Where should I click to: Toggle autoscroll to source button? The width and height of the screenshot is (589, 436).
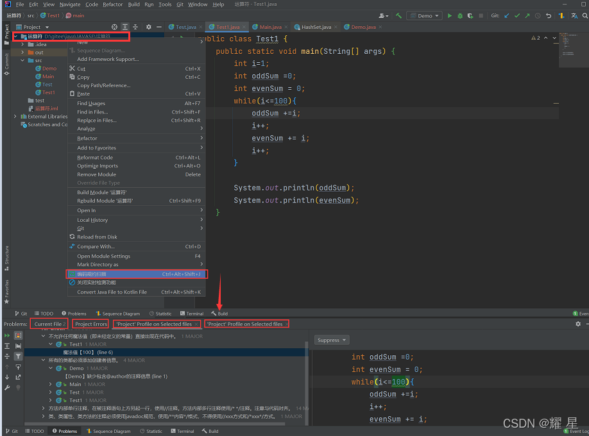[x=18, y=367]
